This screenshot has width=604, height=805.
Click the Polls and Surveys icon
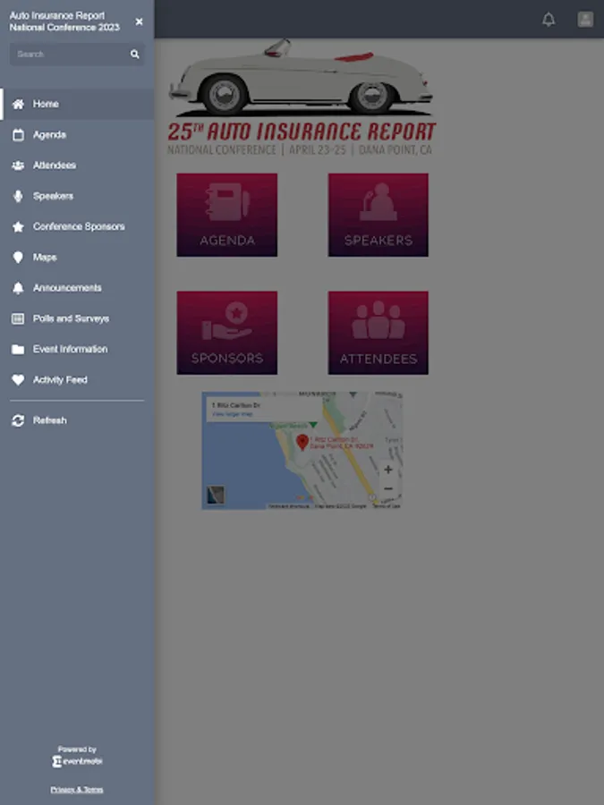click(18, 318)
